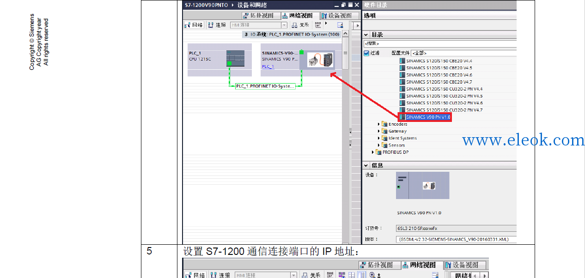Expand the Gateway folder

click(379, 131)
